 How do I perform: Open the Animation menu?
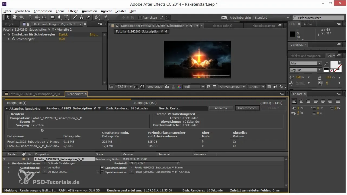pos(89,11)
